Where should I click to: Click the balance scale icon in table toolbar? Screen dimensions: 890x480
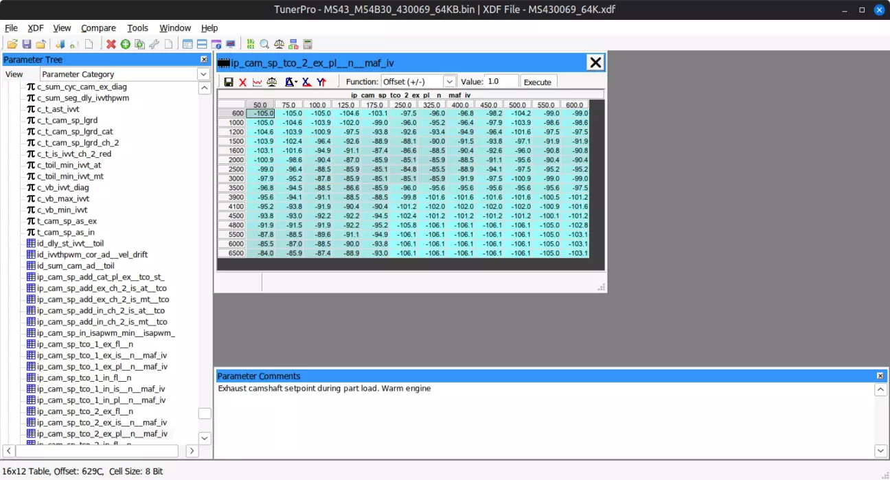272,82
